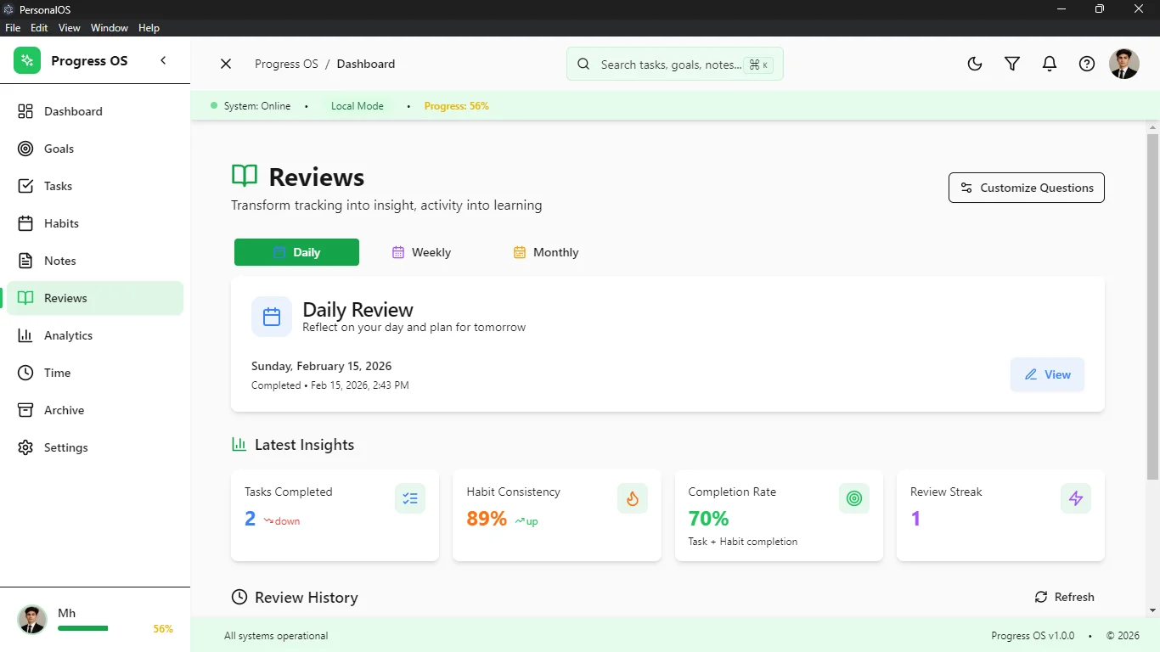Click 'Local Mode' status text
This screenshot has height=652, width=1160.
tap(358, 106)
